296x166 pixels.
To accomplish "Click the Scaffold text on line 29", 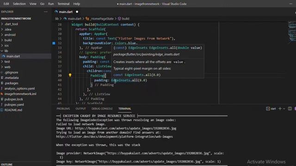I will [96, 29].
